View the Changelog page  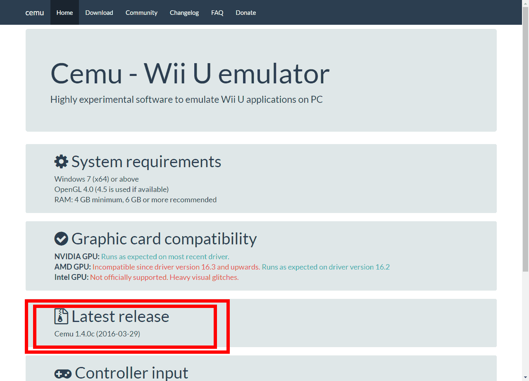click(x=184, y=12)
